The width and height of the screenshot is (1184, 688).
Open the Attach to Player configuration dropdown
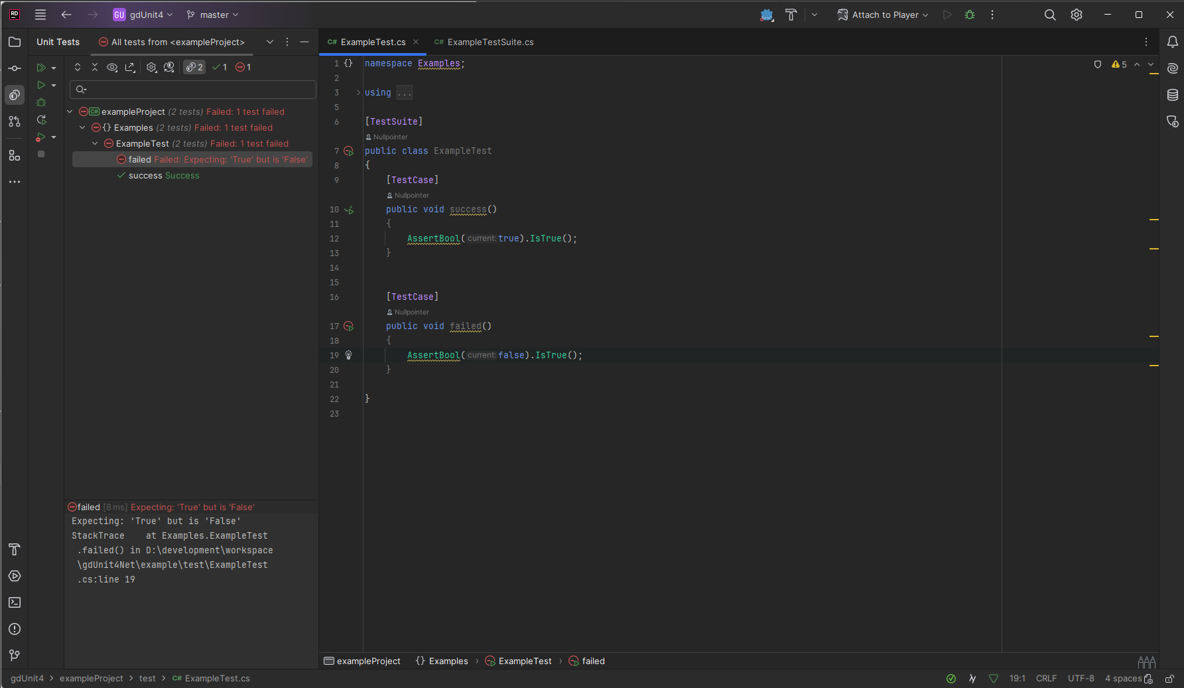(883, 15)
